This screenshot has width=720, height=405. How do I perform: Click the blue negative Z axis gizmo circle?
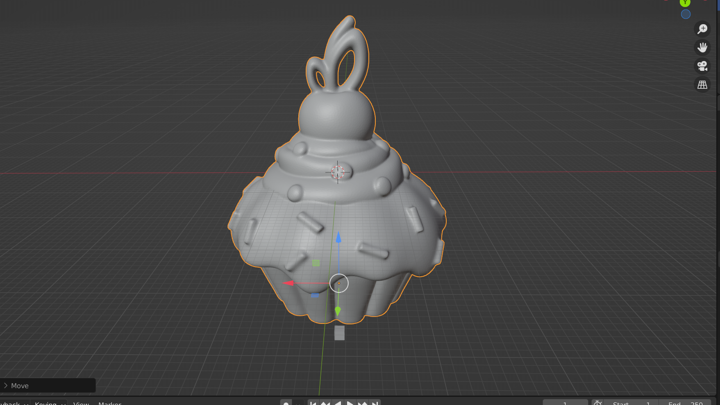pyautogui.click(x=686, y=14)
